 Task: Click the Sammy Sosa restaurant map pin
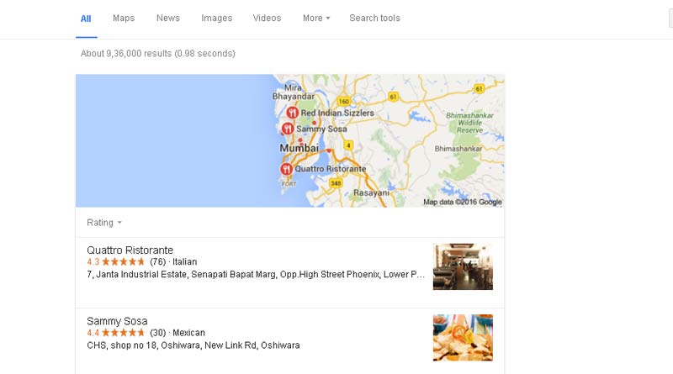288,129
